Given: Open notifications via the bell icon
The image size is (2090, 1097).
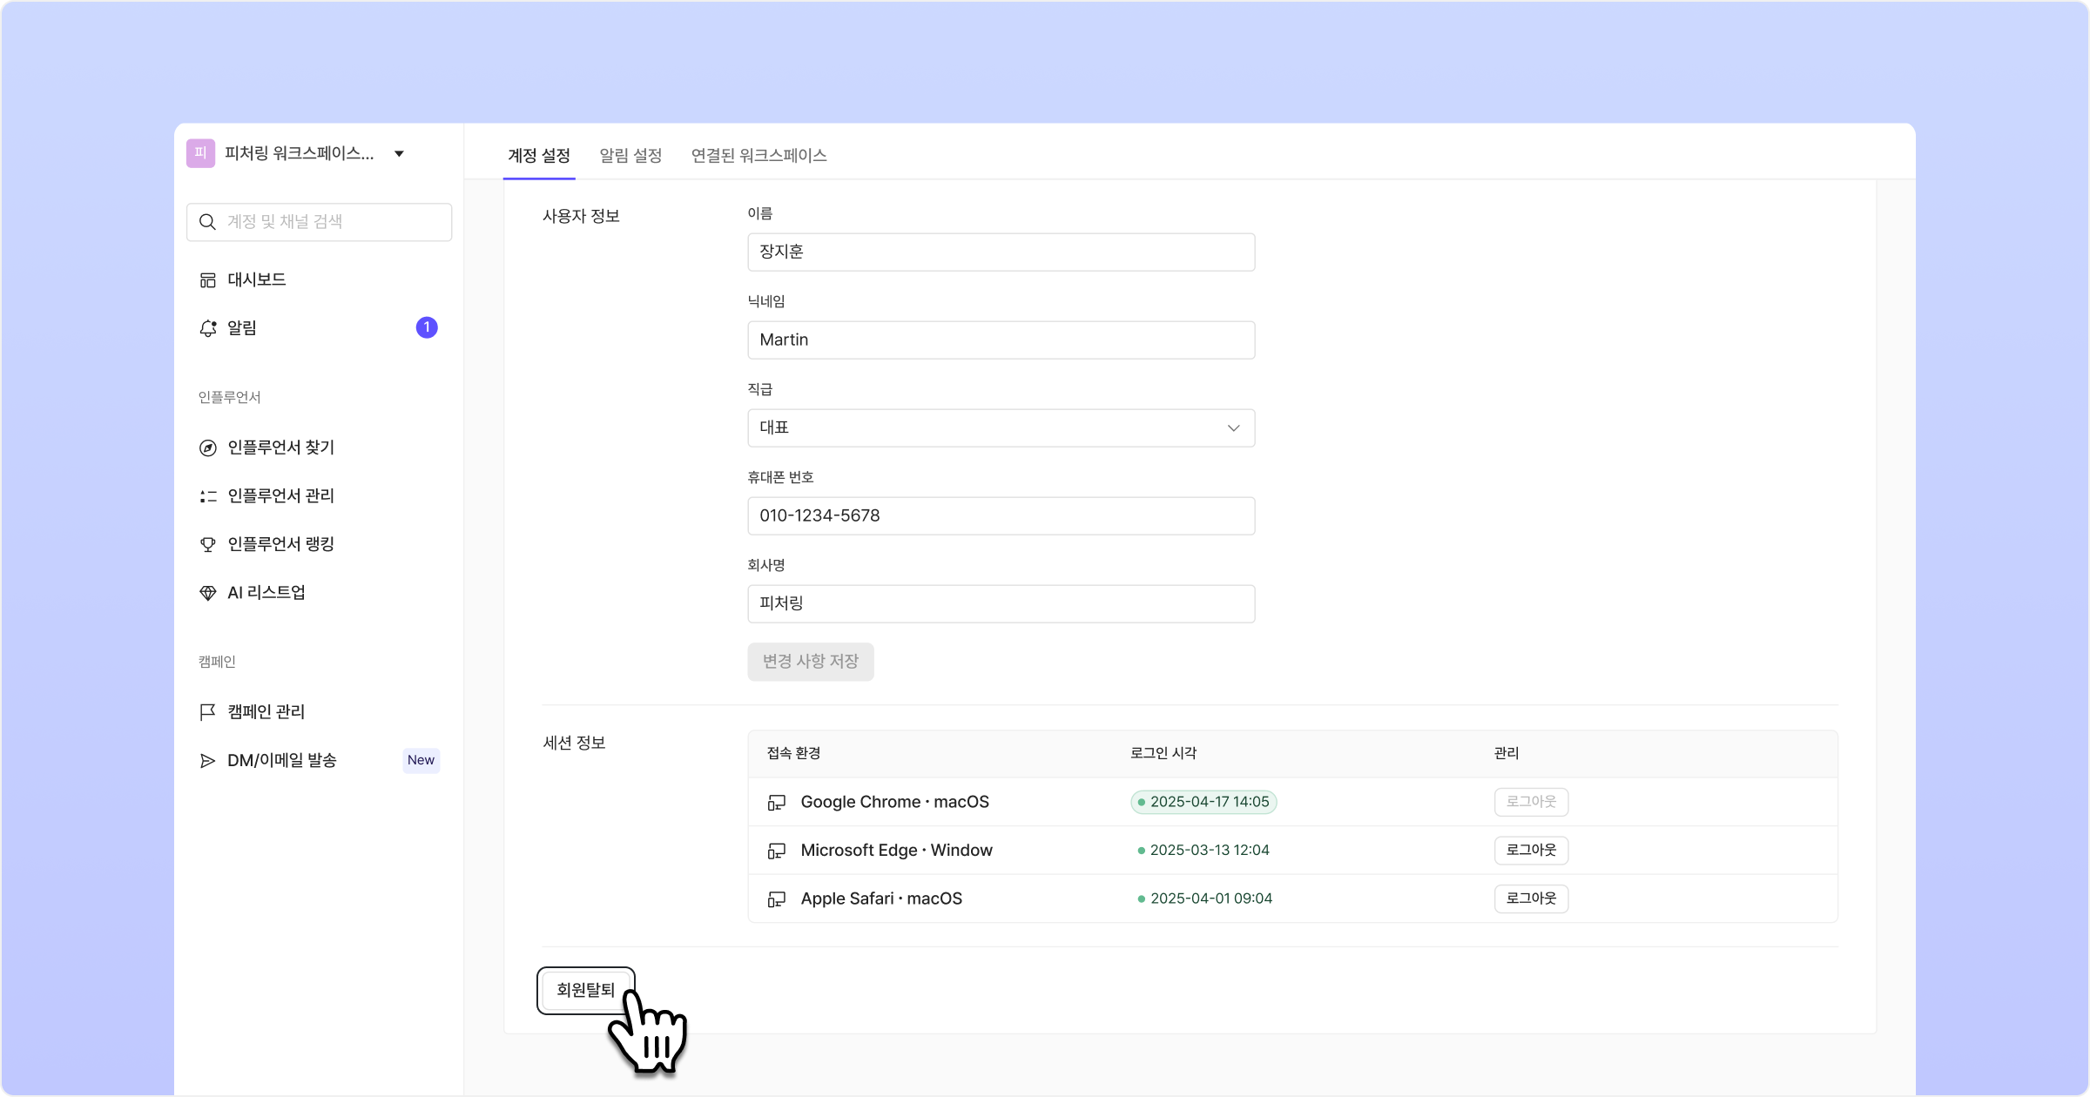Looking at the screenshot, I should [x=207, y=328].
